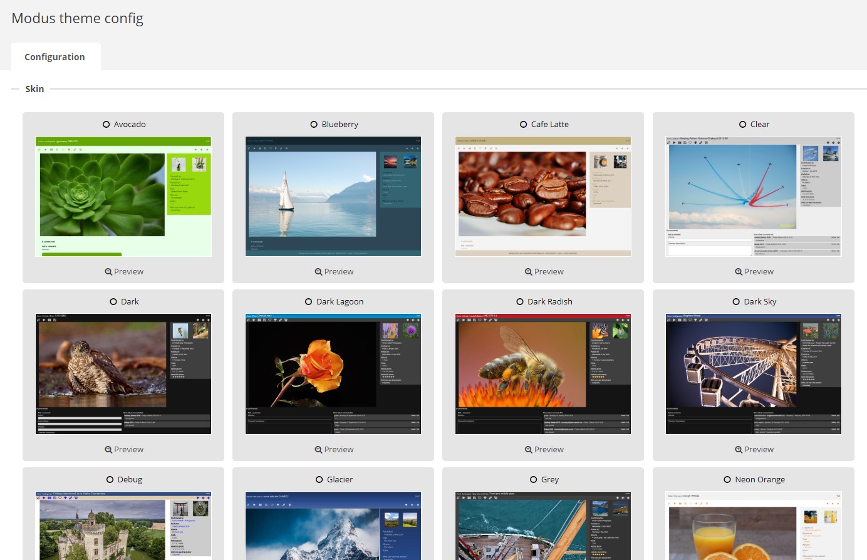The height and width of the screenshot is (560, 867).
Task: Open the Dark Sky Preview link
Action: click(754, 450)
